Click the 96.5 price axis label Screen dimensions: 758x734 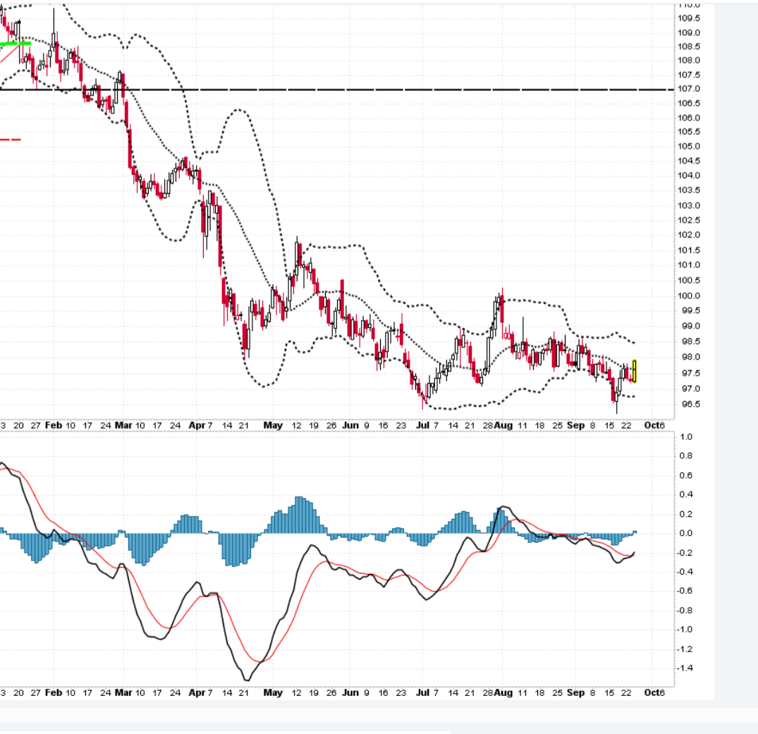(x=690, y=405)
